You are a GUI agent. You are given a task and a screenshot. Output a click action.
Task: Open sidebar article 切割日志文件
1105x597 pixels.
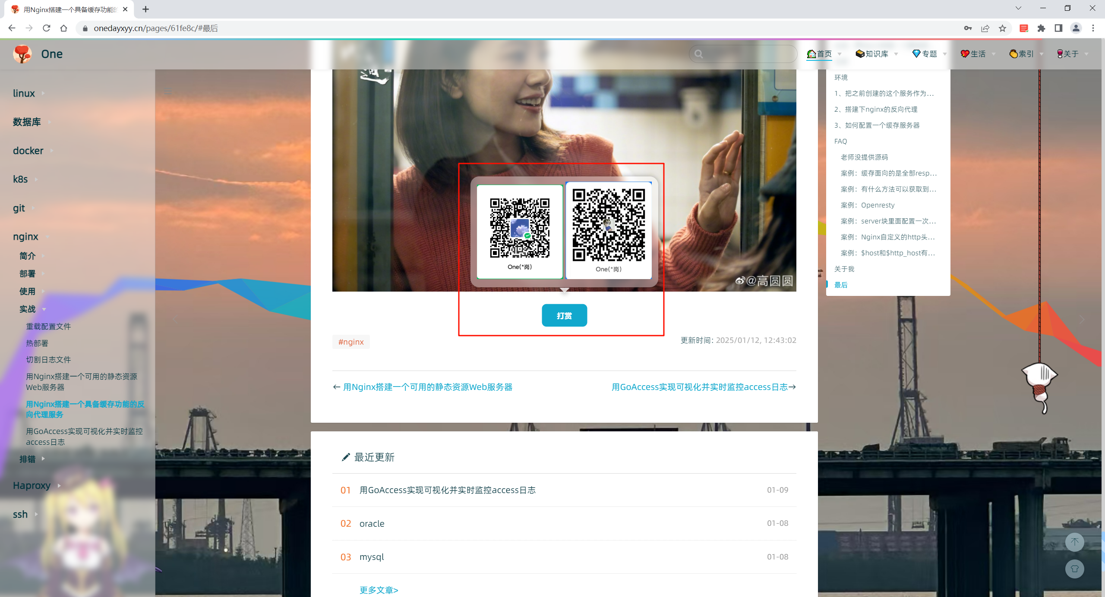pos(48,360)
